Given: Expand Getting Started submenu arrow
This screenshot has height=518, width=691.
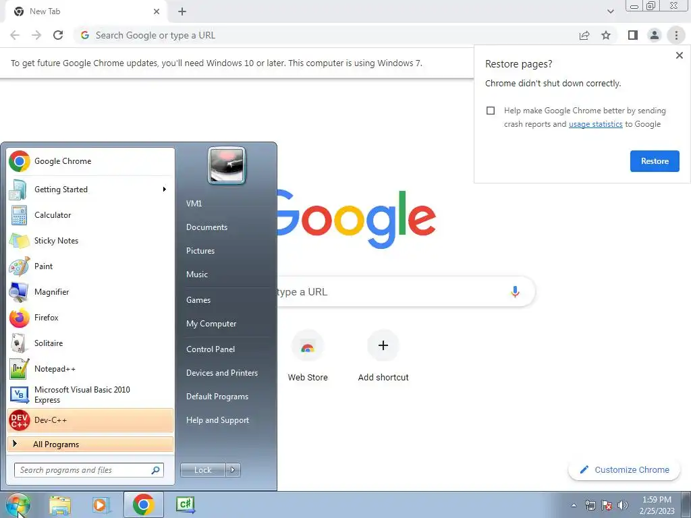Looking at the screenshot, I should pos(165,190).
